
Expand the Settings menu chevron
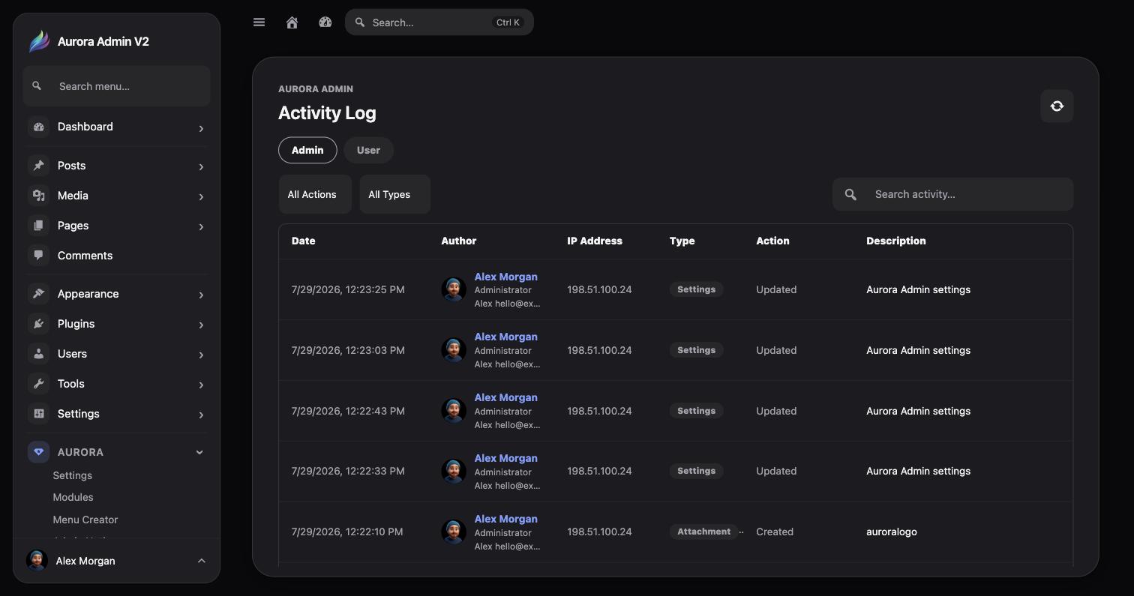201,415
